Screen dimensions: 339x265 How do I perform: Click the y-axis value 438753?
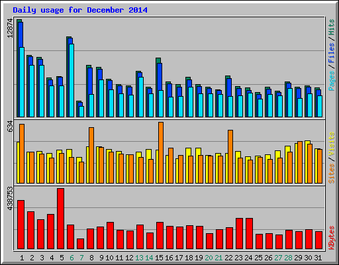tap(10, 199)
